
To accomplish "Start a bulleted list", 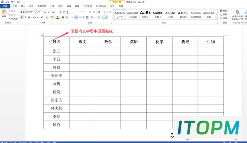I will 73,12.
